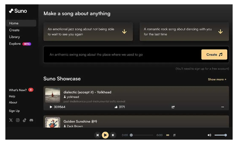Open the Help link
Viewport: 237px width, 142px height.
click(x=12, y=96)
